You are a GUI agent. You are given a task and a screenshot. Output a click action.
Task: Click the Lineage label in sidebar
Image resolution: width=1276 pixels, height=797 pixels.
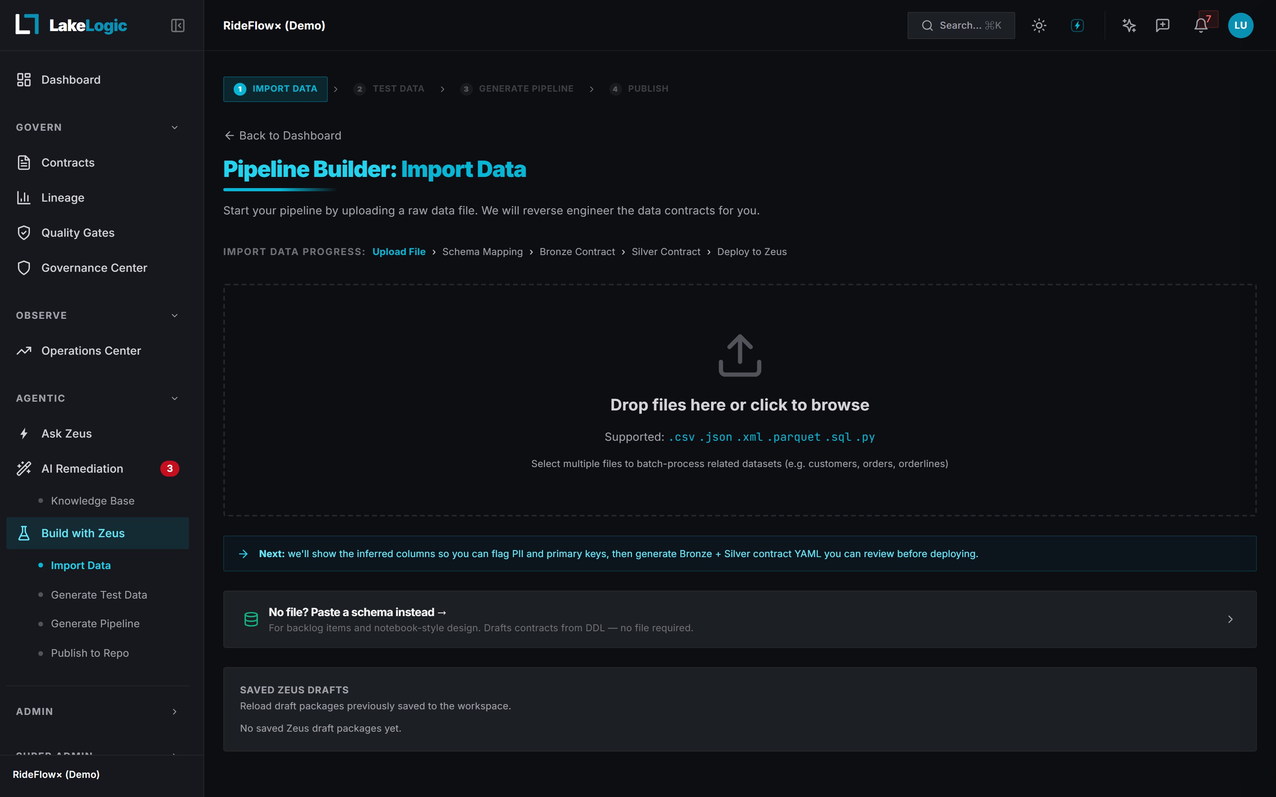pyautogui.click(x=63, y=198)
